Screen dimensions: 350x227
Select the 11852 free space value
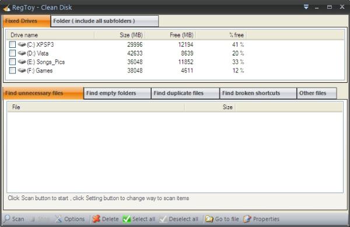coord(185,62)
